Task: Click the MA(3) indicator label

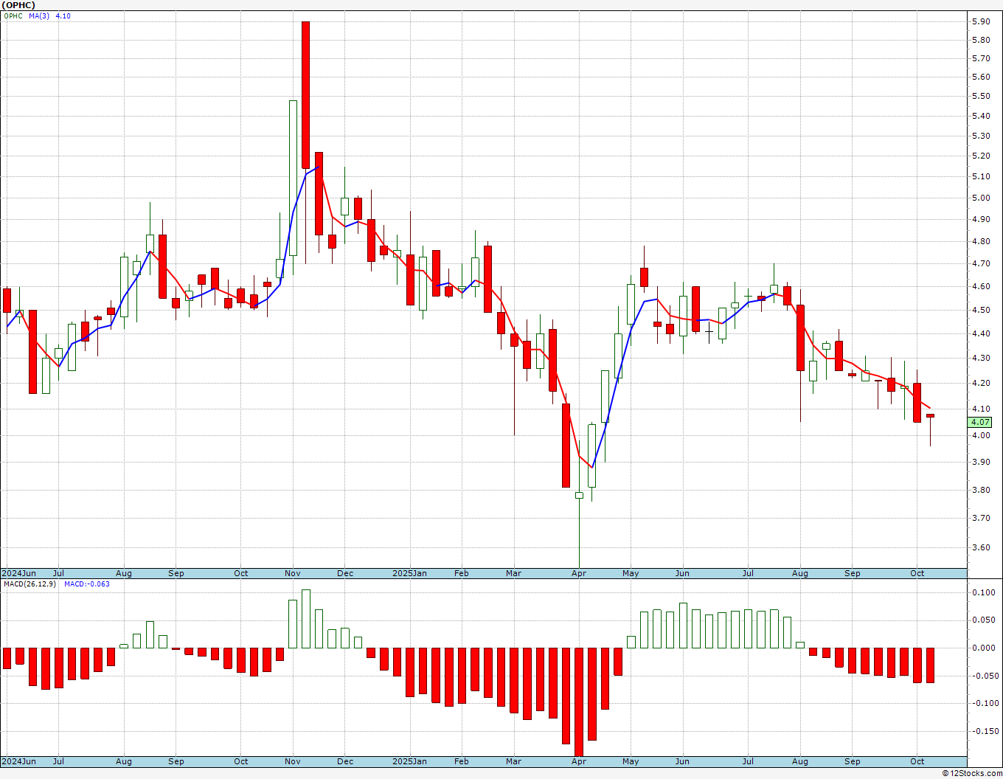Action: 39,15
